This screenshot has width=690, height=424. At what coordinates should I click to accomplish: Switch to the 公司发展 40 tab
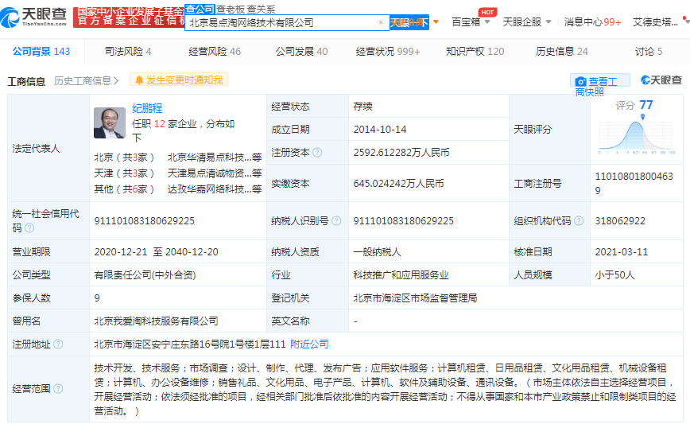tap(302, 52)
